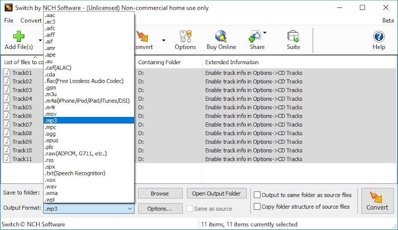The image size is (398, 230).
Task: Select .wav from the format list
Action: tap(89, 187)
